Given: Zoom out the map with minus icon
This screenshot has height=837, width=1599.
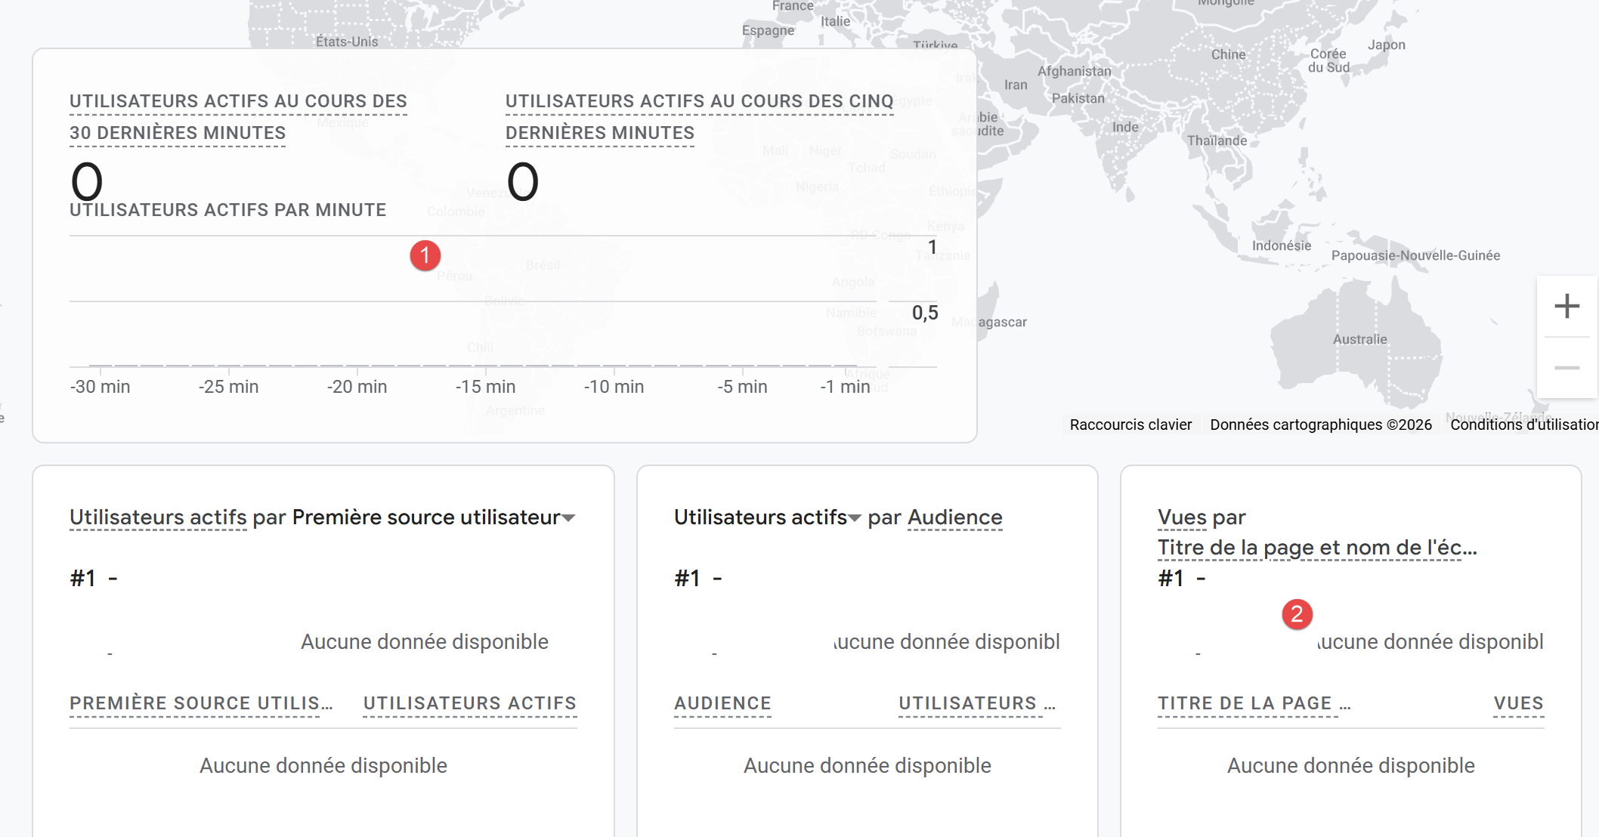Looking at the screenshot, I should coord(1567,368).
